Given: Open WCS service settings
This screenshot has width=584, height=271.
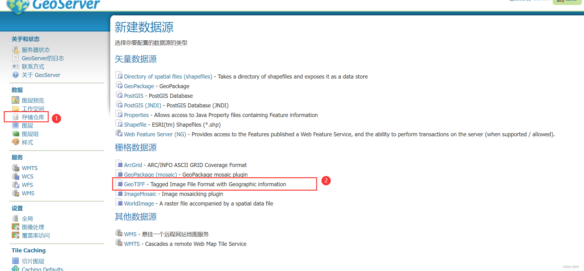Looking at the screenshot, I should [x=28, y=176].
